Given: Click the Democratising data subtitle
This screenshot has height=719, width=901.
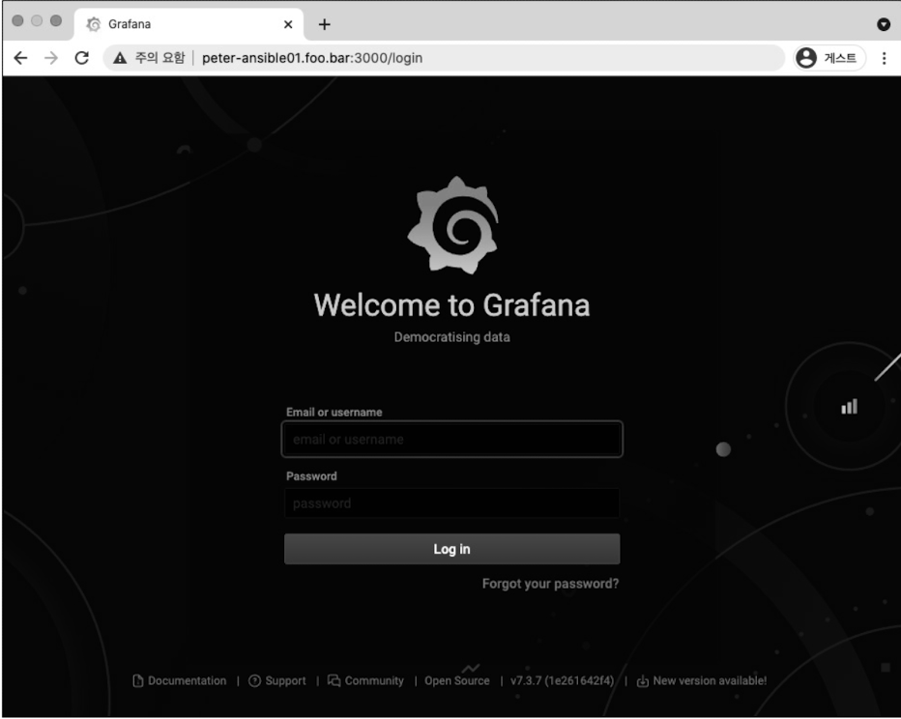Looking at the screenshot, I should [451, 337].
